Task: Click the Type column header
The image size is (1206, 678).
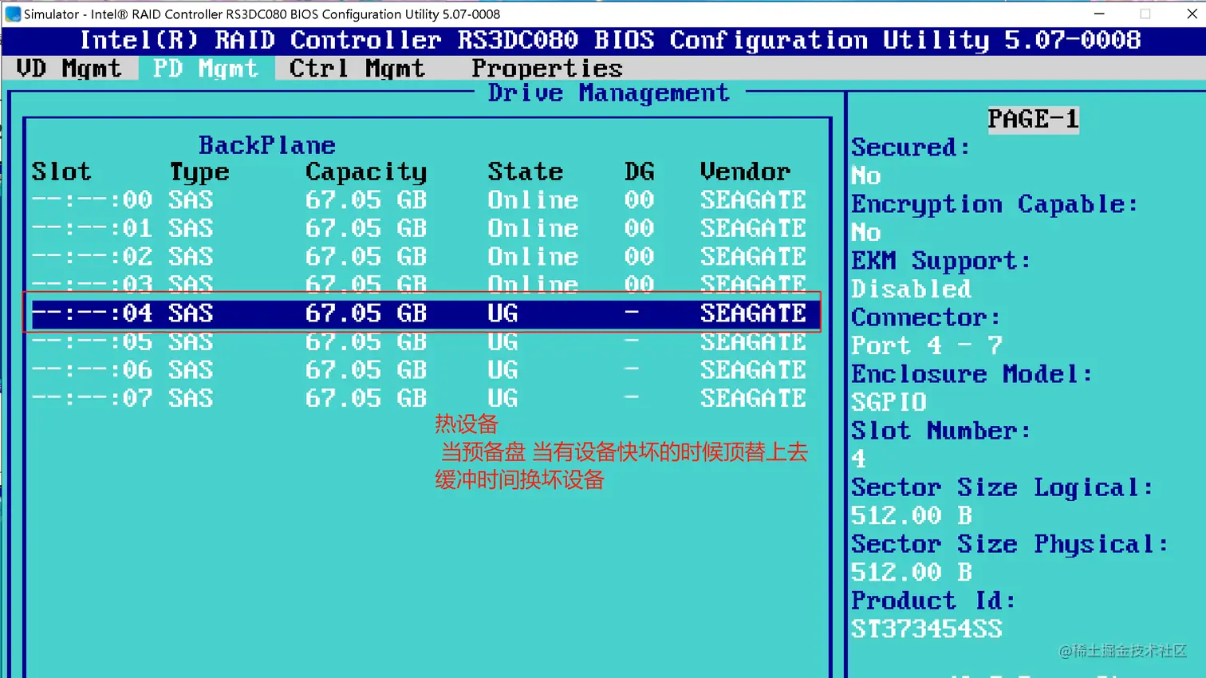Action: [199, 172]
